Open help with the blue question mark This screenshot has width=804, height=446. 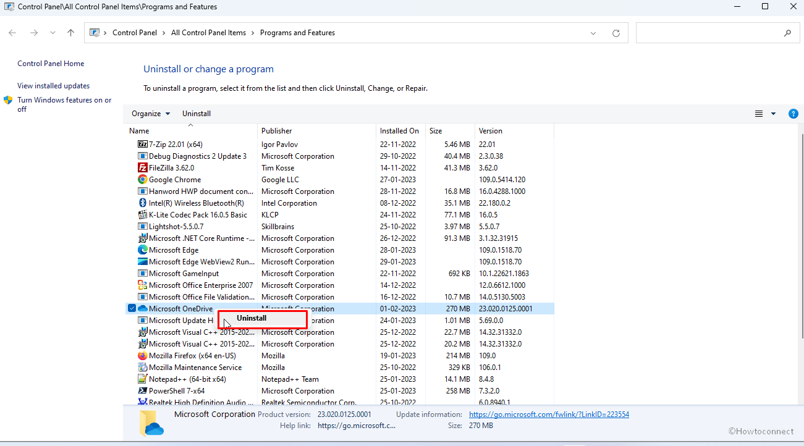point(793,114)
